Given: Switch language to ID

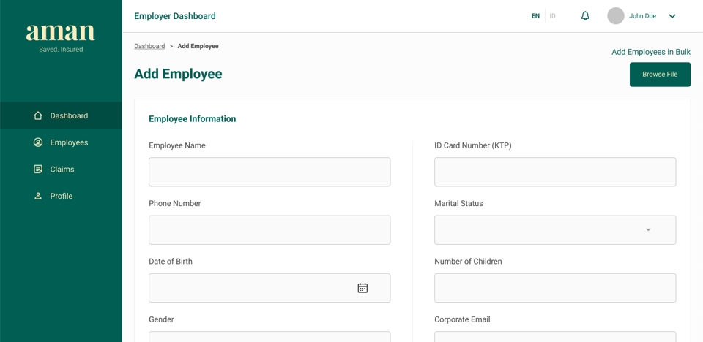Looking at the screenshot, I should pos(552,16).
